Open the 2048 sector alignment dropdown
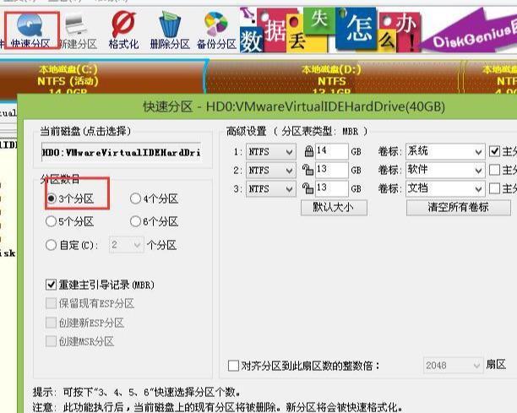The width and height of the screenshot is (517, 413). pyautogui.click(x=452, y=365)
